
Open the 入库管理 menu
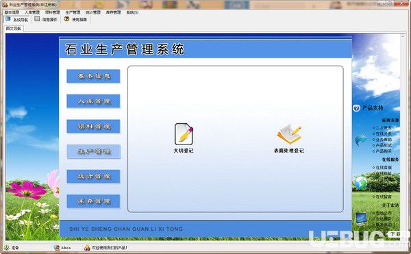32,12
